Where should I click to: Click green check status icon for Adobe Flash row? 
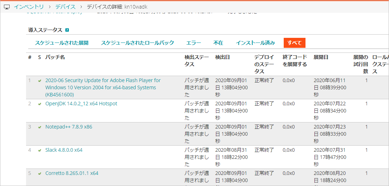40,81
